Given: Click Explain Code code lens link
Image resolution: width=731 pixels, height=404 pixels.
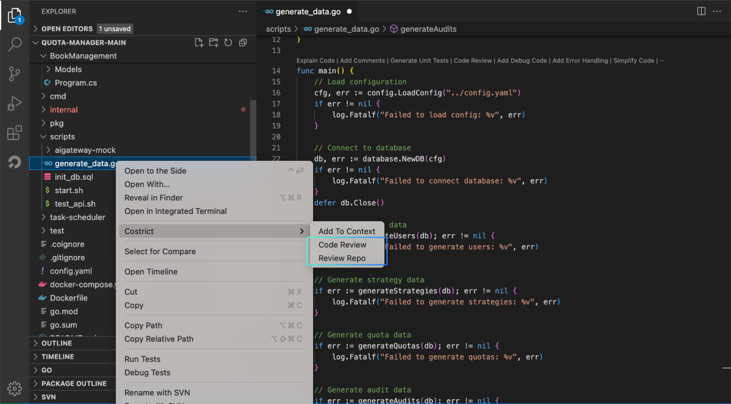Looking at the screenshot, I should click(x=316, y=61).
